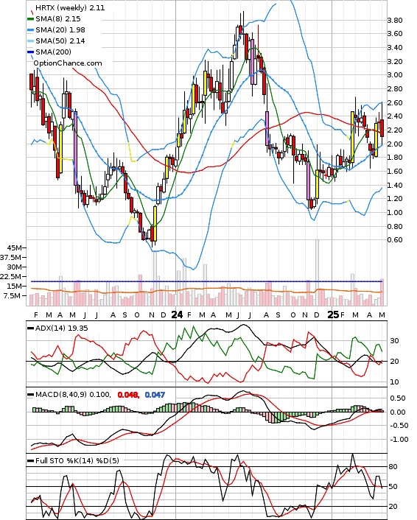Click the green SMA(8) legend swatch

pos(30,19)
